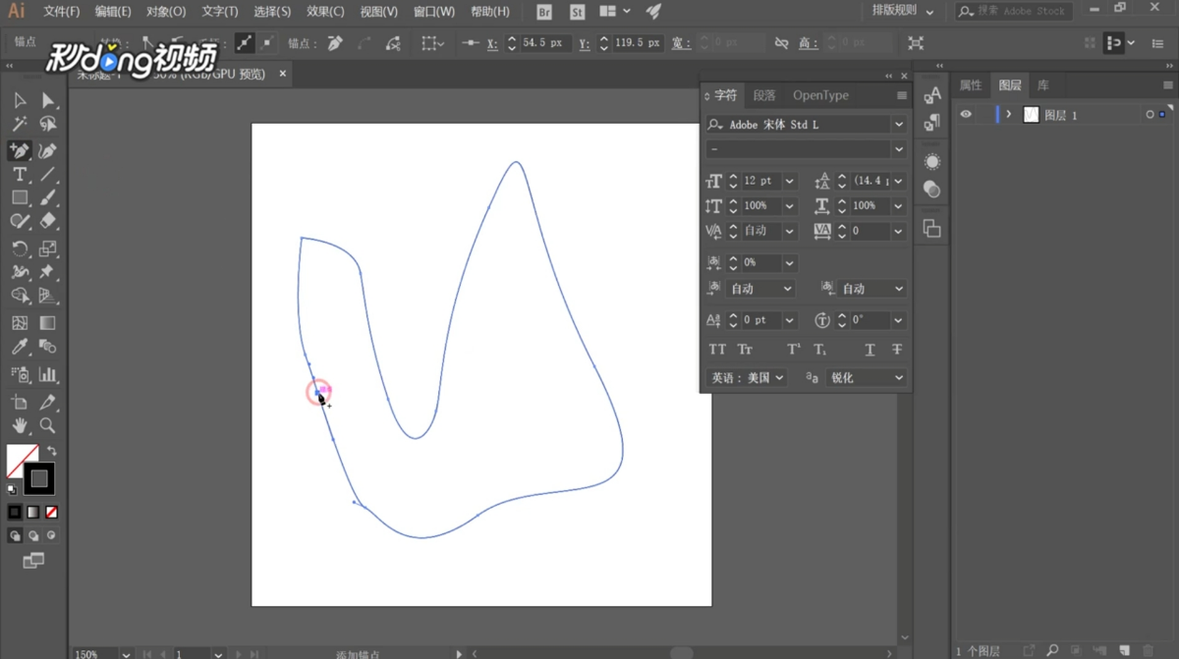Image resolution: width=1179 pixels, height=659 pixels.
Task: Select the Curvature tool
Action: [x=47, y=150]
